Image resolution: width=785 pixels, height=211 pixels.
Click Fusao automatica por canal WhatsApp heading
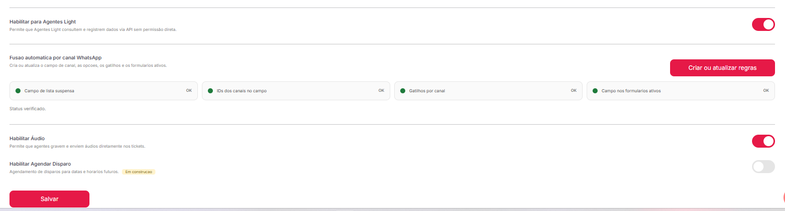click(x=55, y=58)
